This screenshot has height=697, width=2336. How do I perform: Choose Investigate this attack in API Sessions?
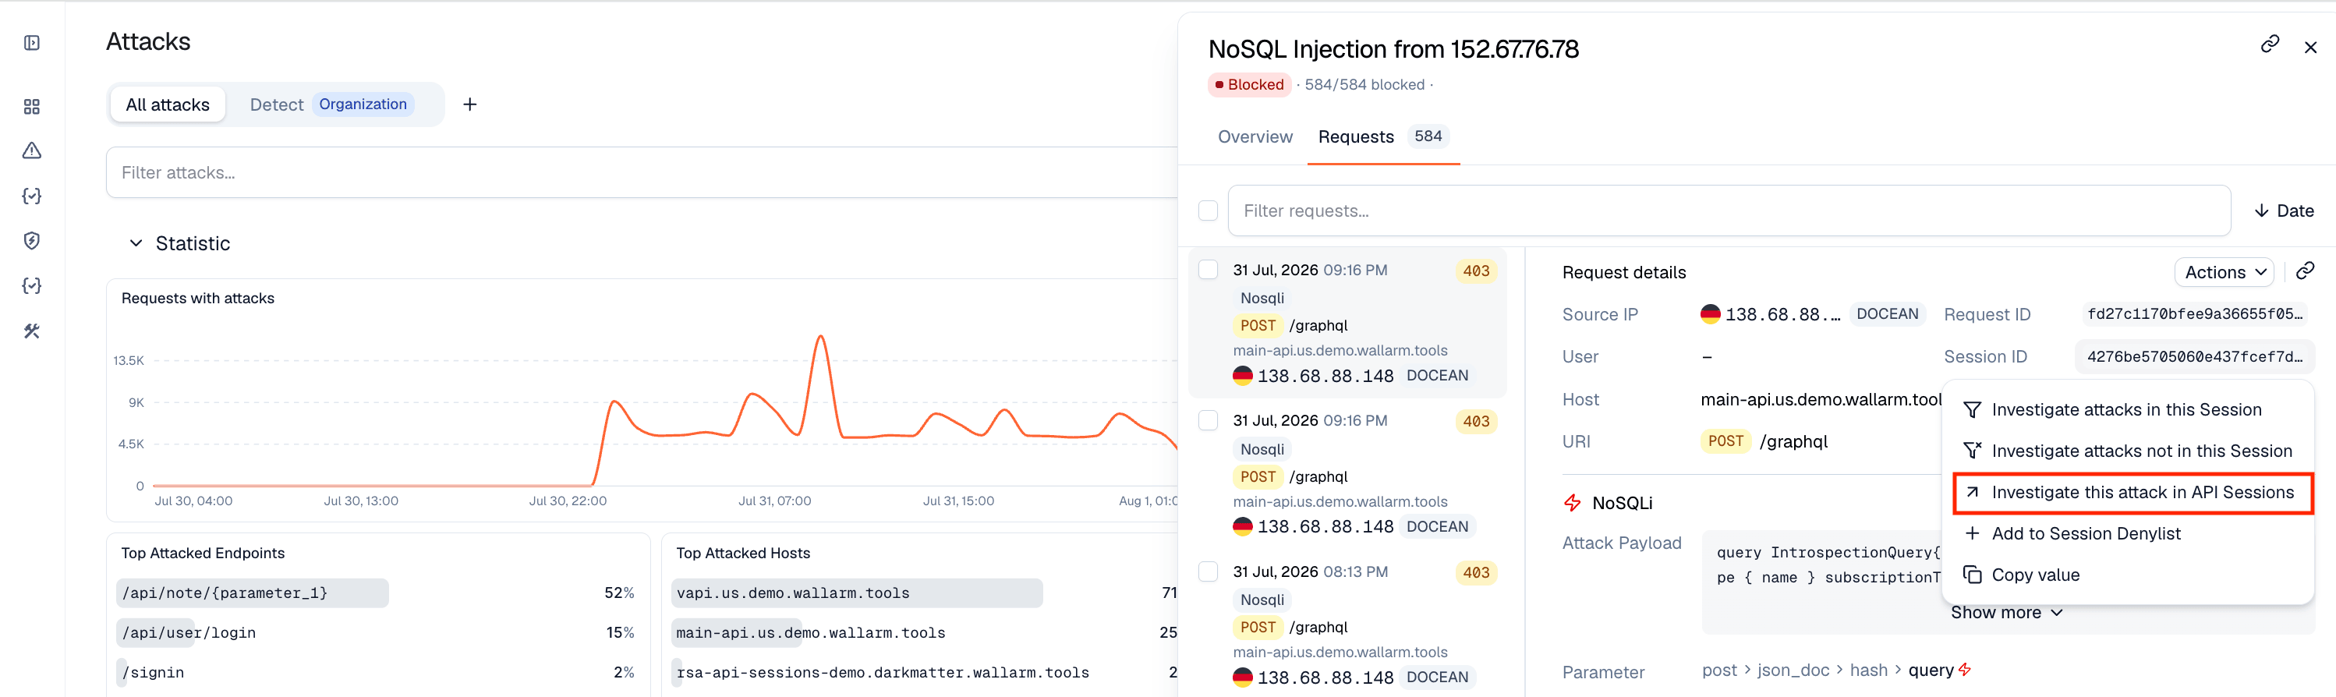click(2132, 492)
